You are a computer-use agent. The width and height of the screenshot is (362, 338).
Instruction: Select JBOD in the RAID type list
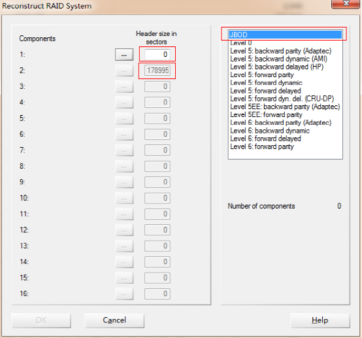tap(286, 35)
